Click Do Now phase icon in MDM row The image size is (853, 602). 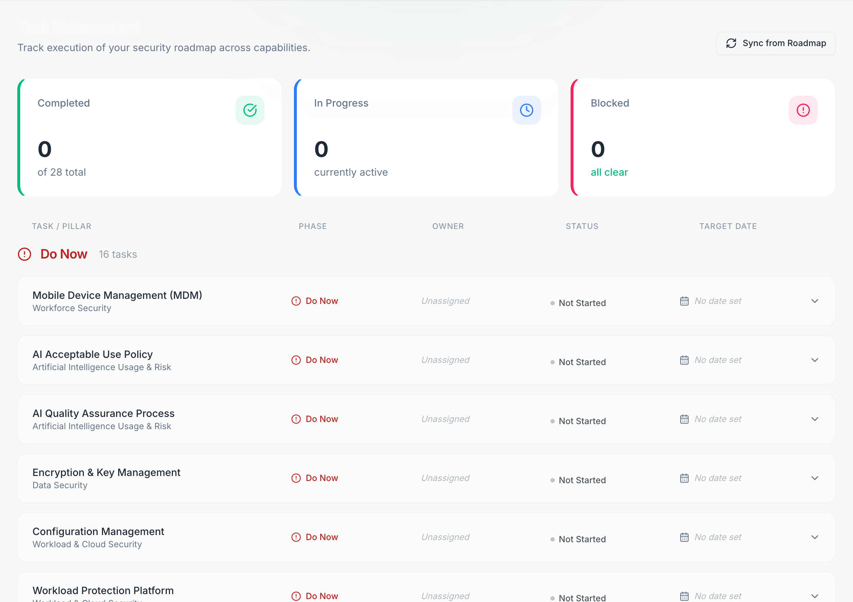click(296, 301)
